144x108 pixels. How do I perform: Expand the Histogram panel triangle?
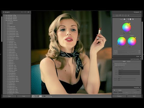point(140,12)
